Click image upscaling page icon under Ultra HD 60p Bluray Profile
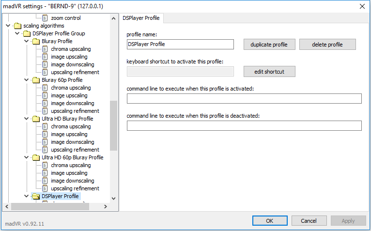371x231 pixels. pos(45,173)
